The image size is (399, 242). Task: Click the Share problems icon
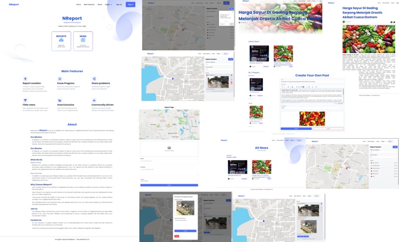[94, 79]
